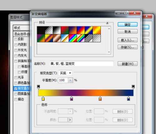Select the black, white gradient preset

pyautogui.click(x=57, y=30)
